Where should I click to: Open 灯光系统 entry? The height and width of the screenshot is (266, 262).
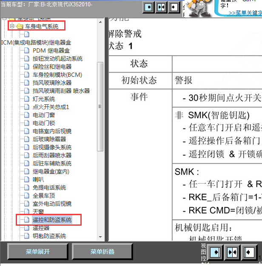(44, 99)
